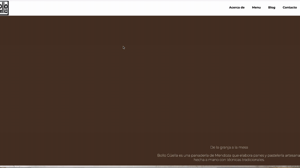The image size is (300, 168).
Task: Open the Acerca de page
Action: [x=237, y=8]
